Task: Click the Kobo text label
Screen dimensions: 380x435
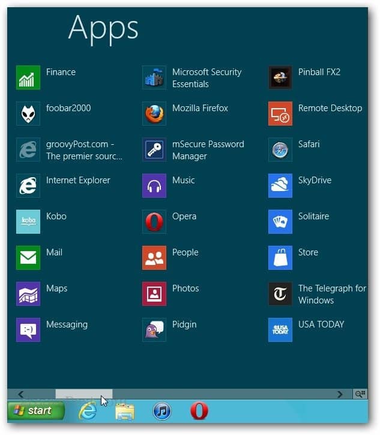Action: click(56, 216)
